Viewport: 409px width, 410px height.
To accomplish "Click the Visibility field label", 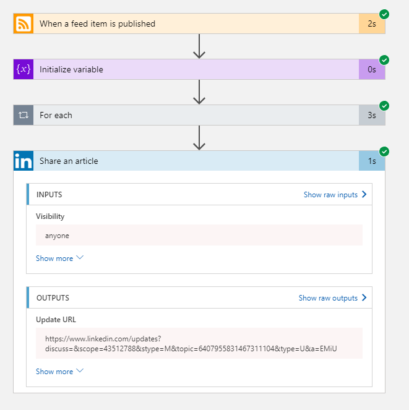I will tap(50, 216).
